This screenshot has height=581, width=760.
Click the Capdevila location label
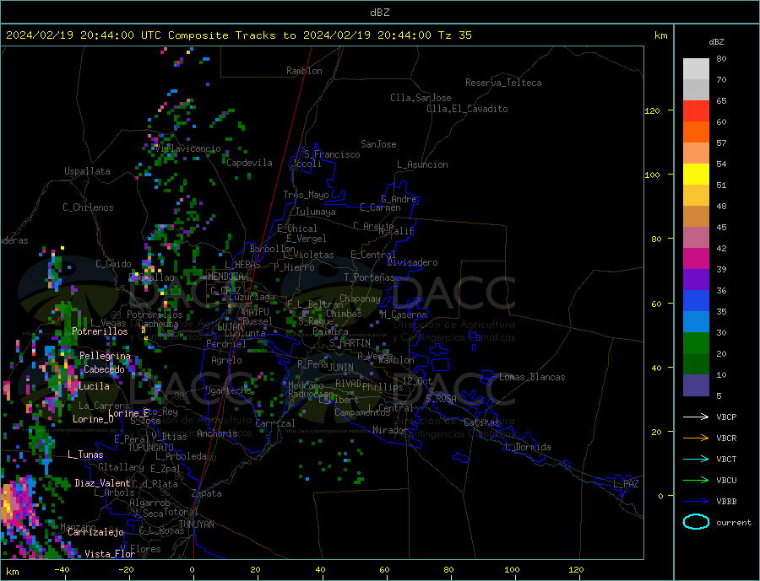250,163
